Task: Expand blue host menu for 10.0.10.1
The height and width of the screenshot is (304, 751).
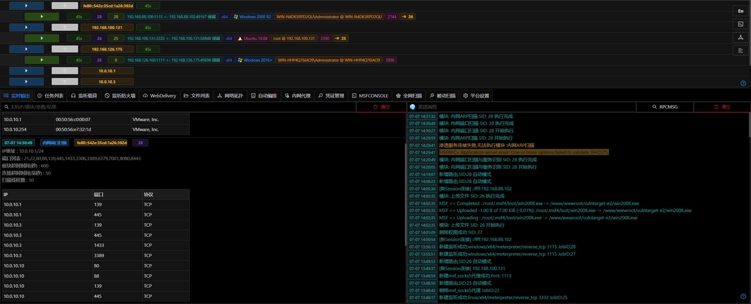Action: (26, 71)
